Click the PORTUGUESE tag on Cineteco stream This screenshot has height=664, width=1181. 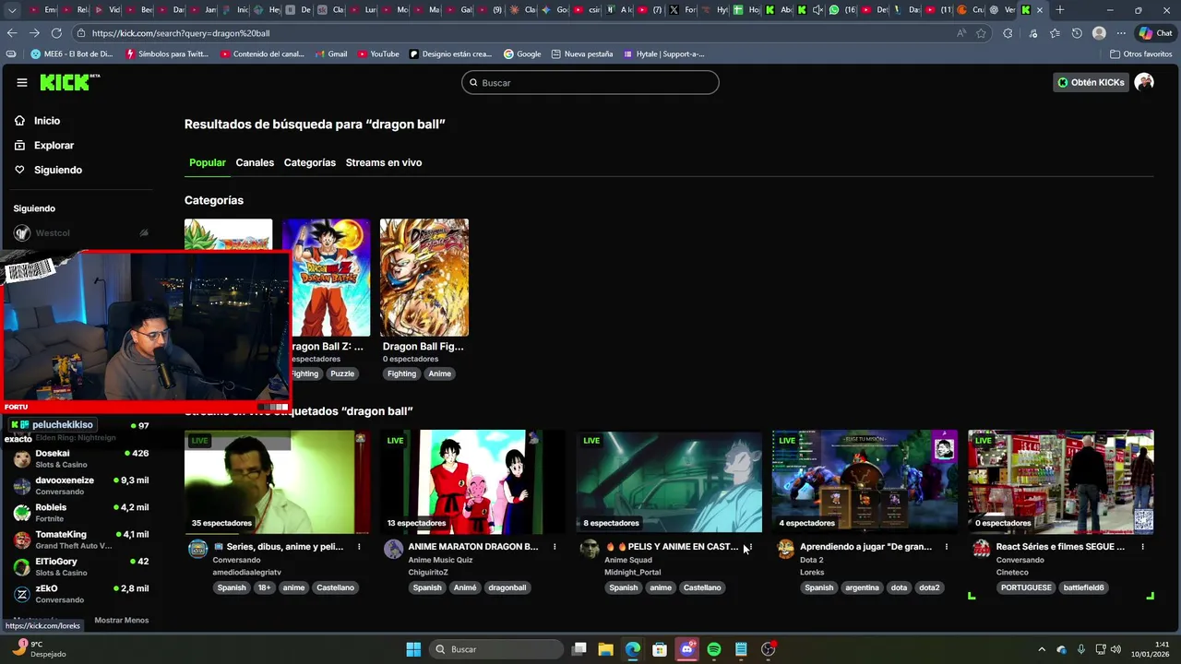click(x=1026, y=587)
